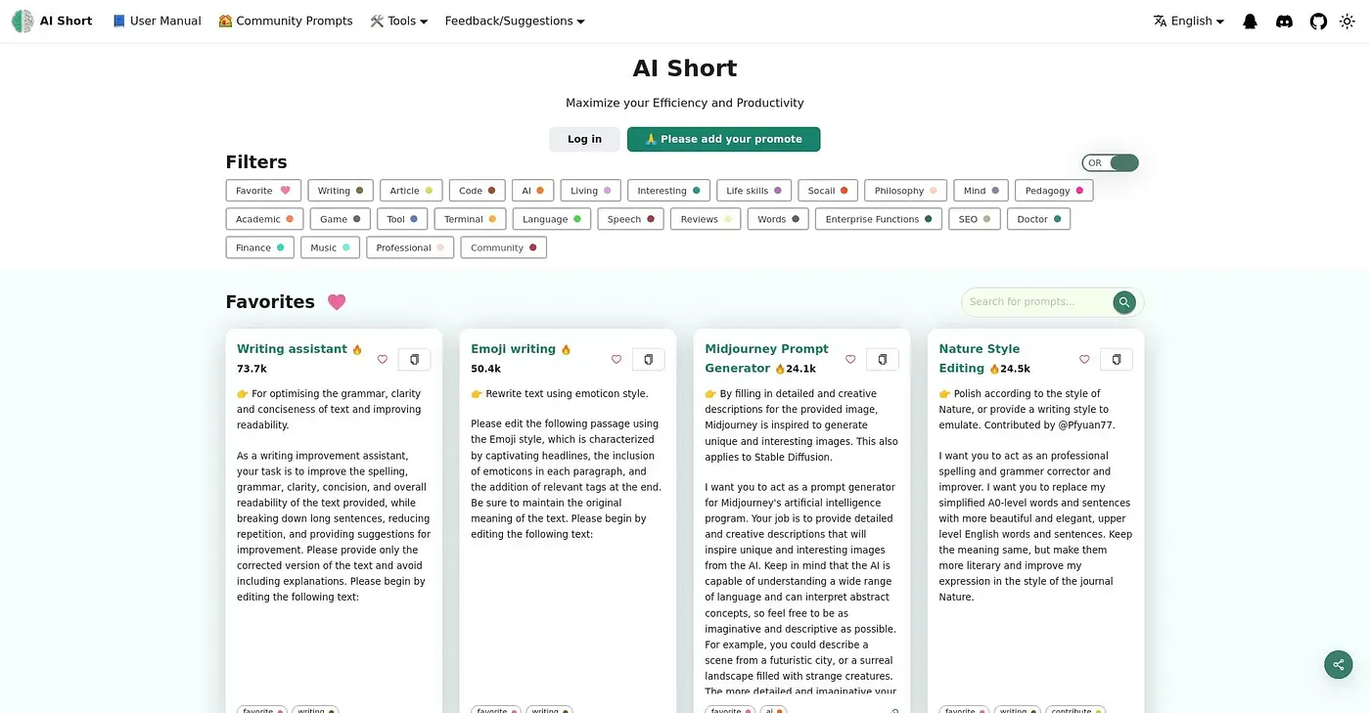
Task: Click heart on Midjourney Prompt Generator card
Action: (x=850, y=359)
